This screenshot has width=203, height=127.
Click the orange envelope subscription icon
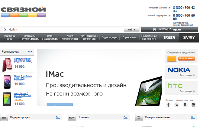(x=172, y=59)
